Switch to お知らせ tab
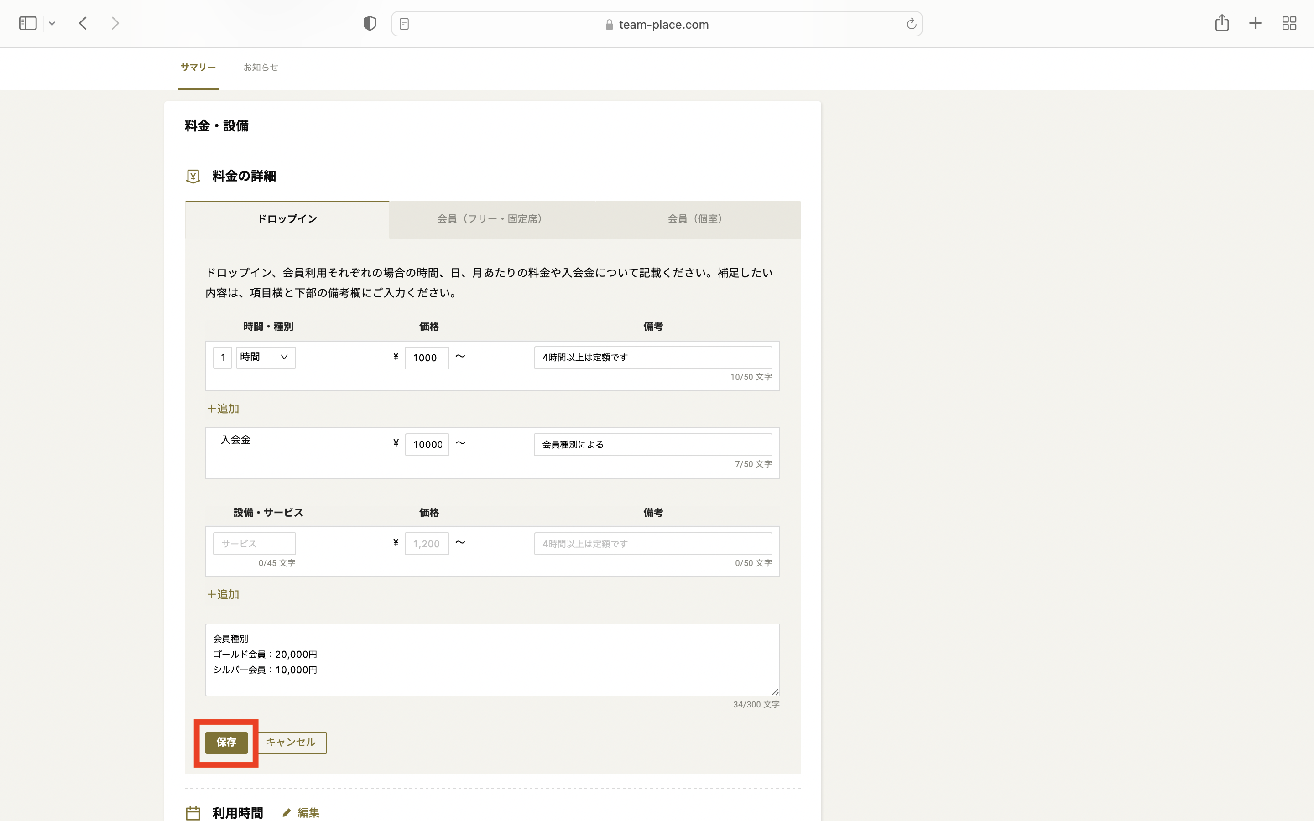This screenshot has width=1314, height=821. [261, 68]
